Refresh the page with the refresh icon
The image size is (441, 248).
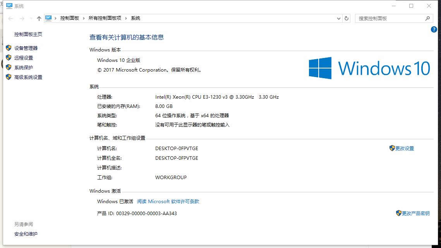coord(346,18)
